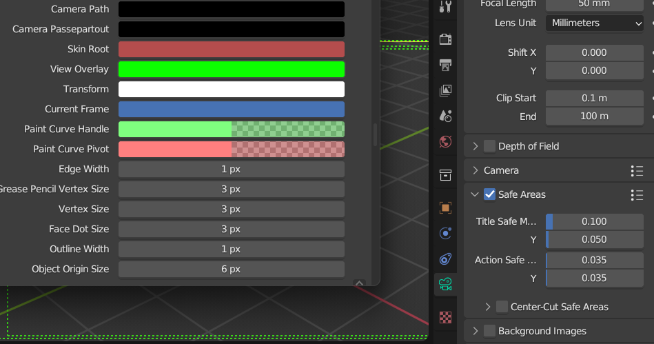Open Safe Areas presets list icon
This screenshot has width=654, height=344.
click(x=637, y=195)
